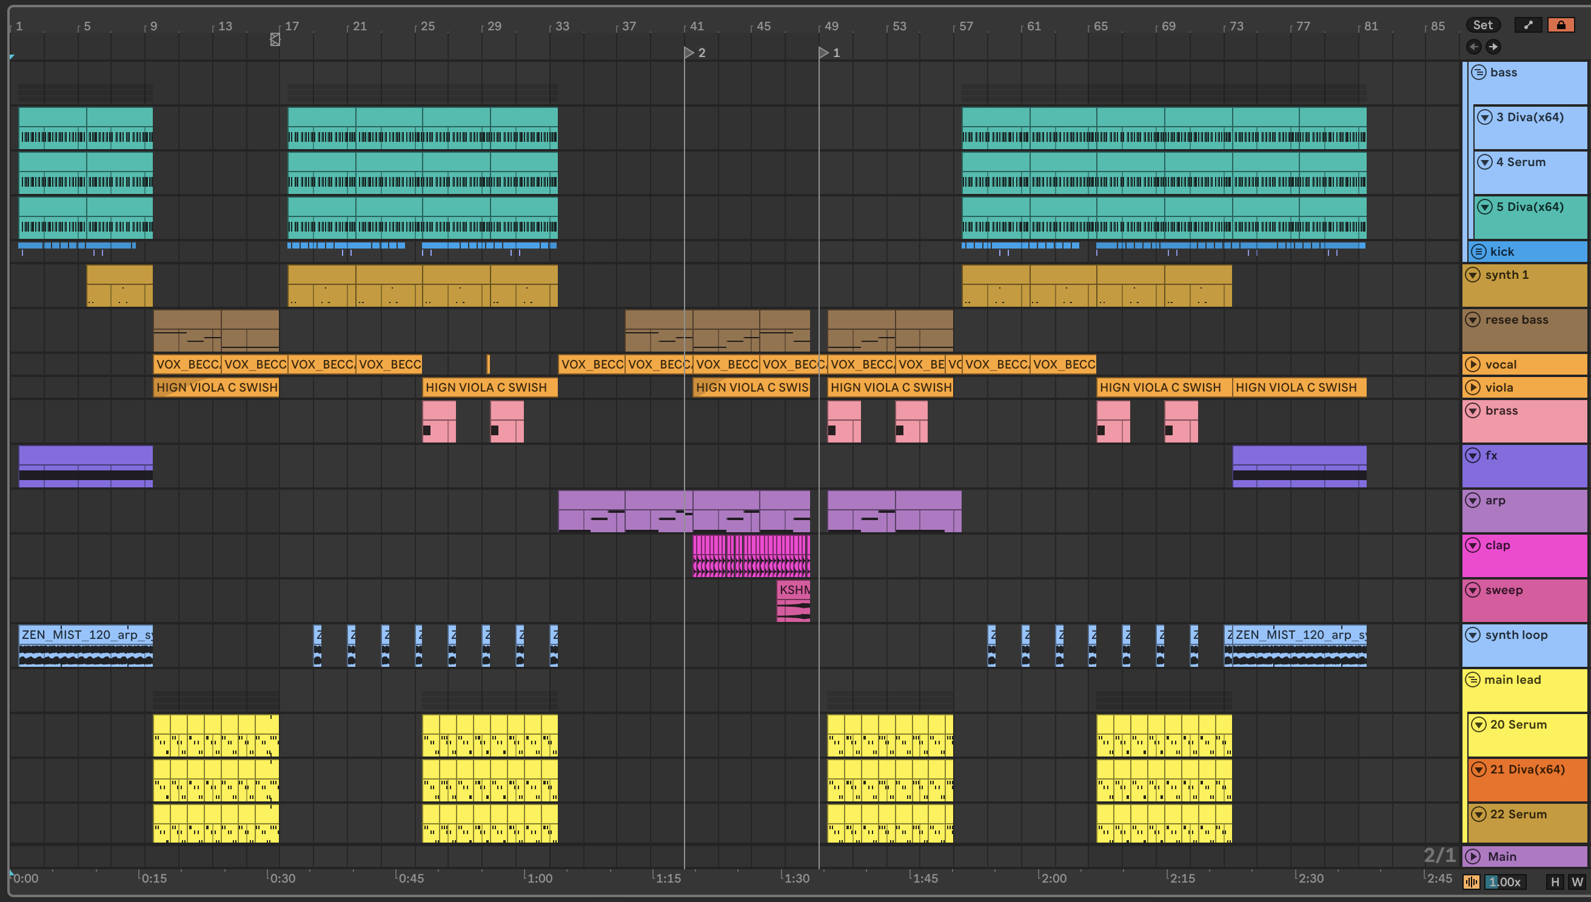Adjust the 1.00x zoom factor slider
1591x902 pixels.
(x=1505, y=881)
